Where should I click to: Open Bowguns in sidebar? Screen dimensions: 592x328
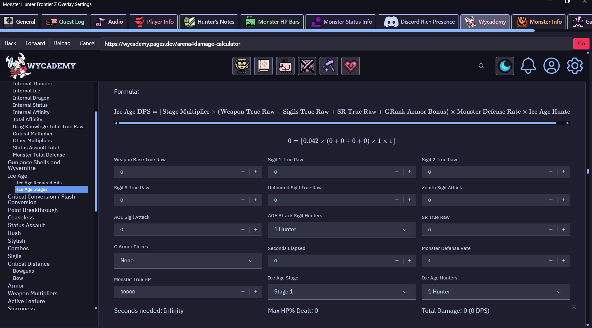23,271
